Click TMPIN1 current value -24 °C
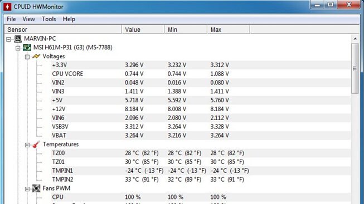 [144, 171]
